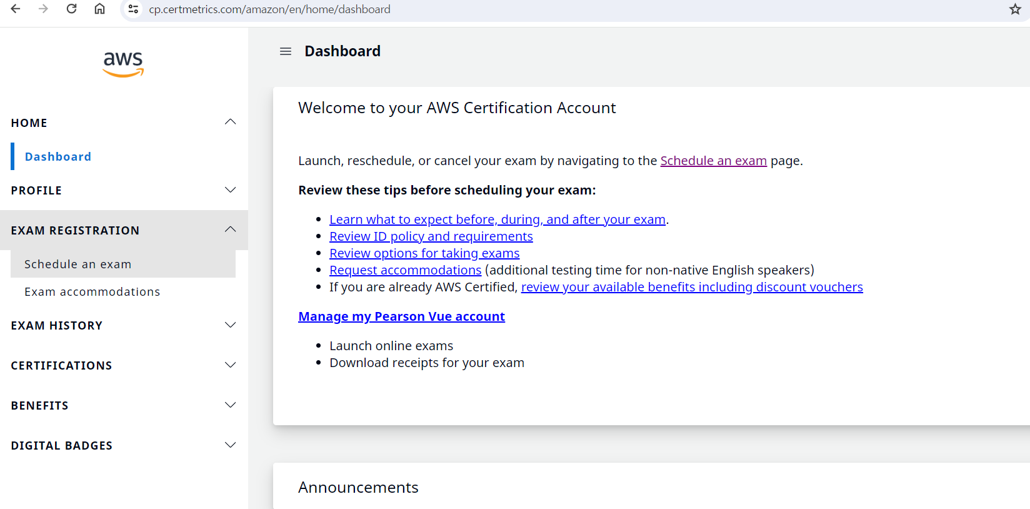Click the browser forward arrow
The width and height of the screenshot is (1030, 509).
[43, 9]
